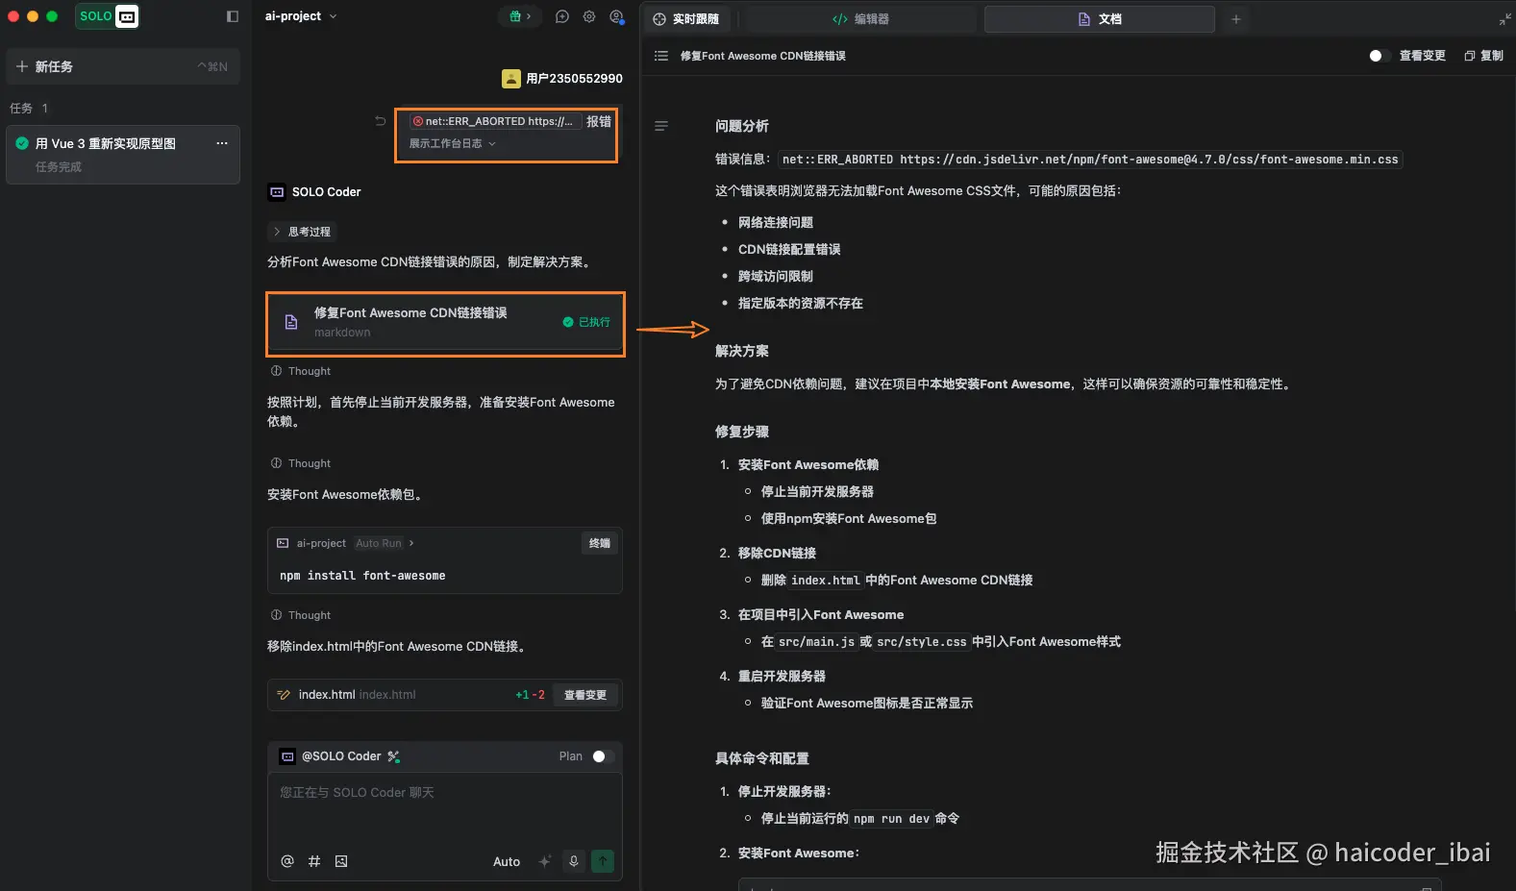1516x891 pixels.
Task: Click the 具体命令和配置 heading
Action: (762, 758)
